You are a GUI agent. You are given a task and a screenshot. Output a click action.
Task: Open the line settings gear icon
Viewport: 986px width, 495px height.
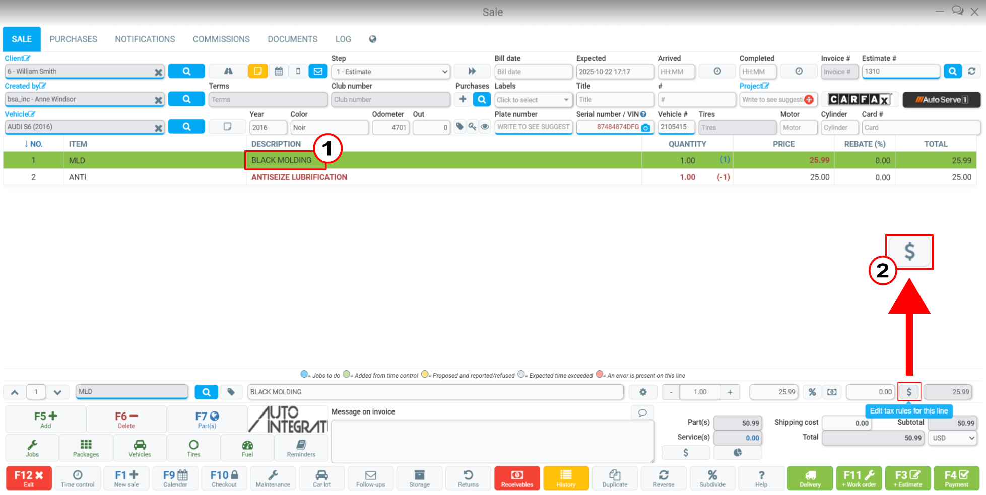643,392
